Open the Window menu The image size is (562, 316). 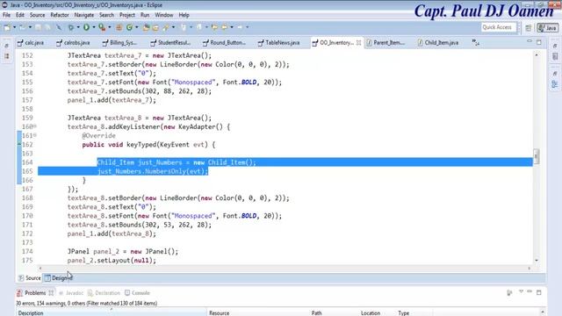pyautogui.click(x=164, y=15)
